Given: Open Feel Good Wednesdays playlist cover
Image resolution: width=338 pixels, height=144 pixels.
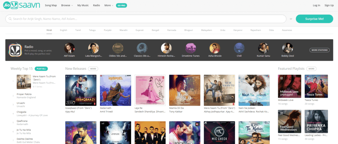Looking at the screenshot, I should pyautogui.click(x=289, y=121).
